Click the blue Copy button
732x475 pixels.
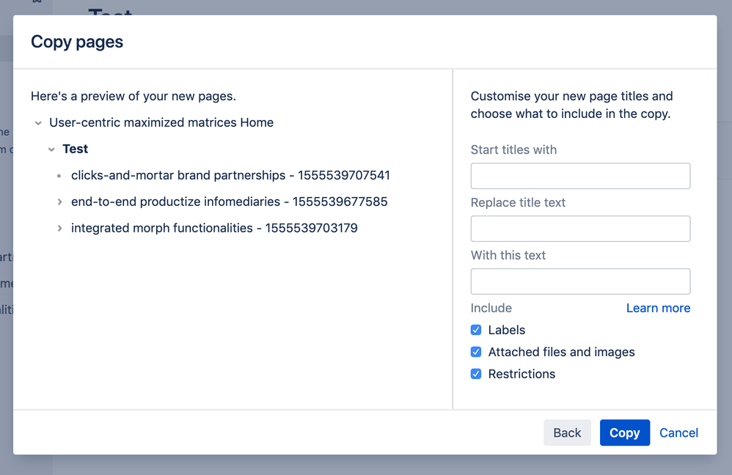624,432
